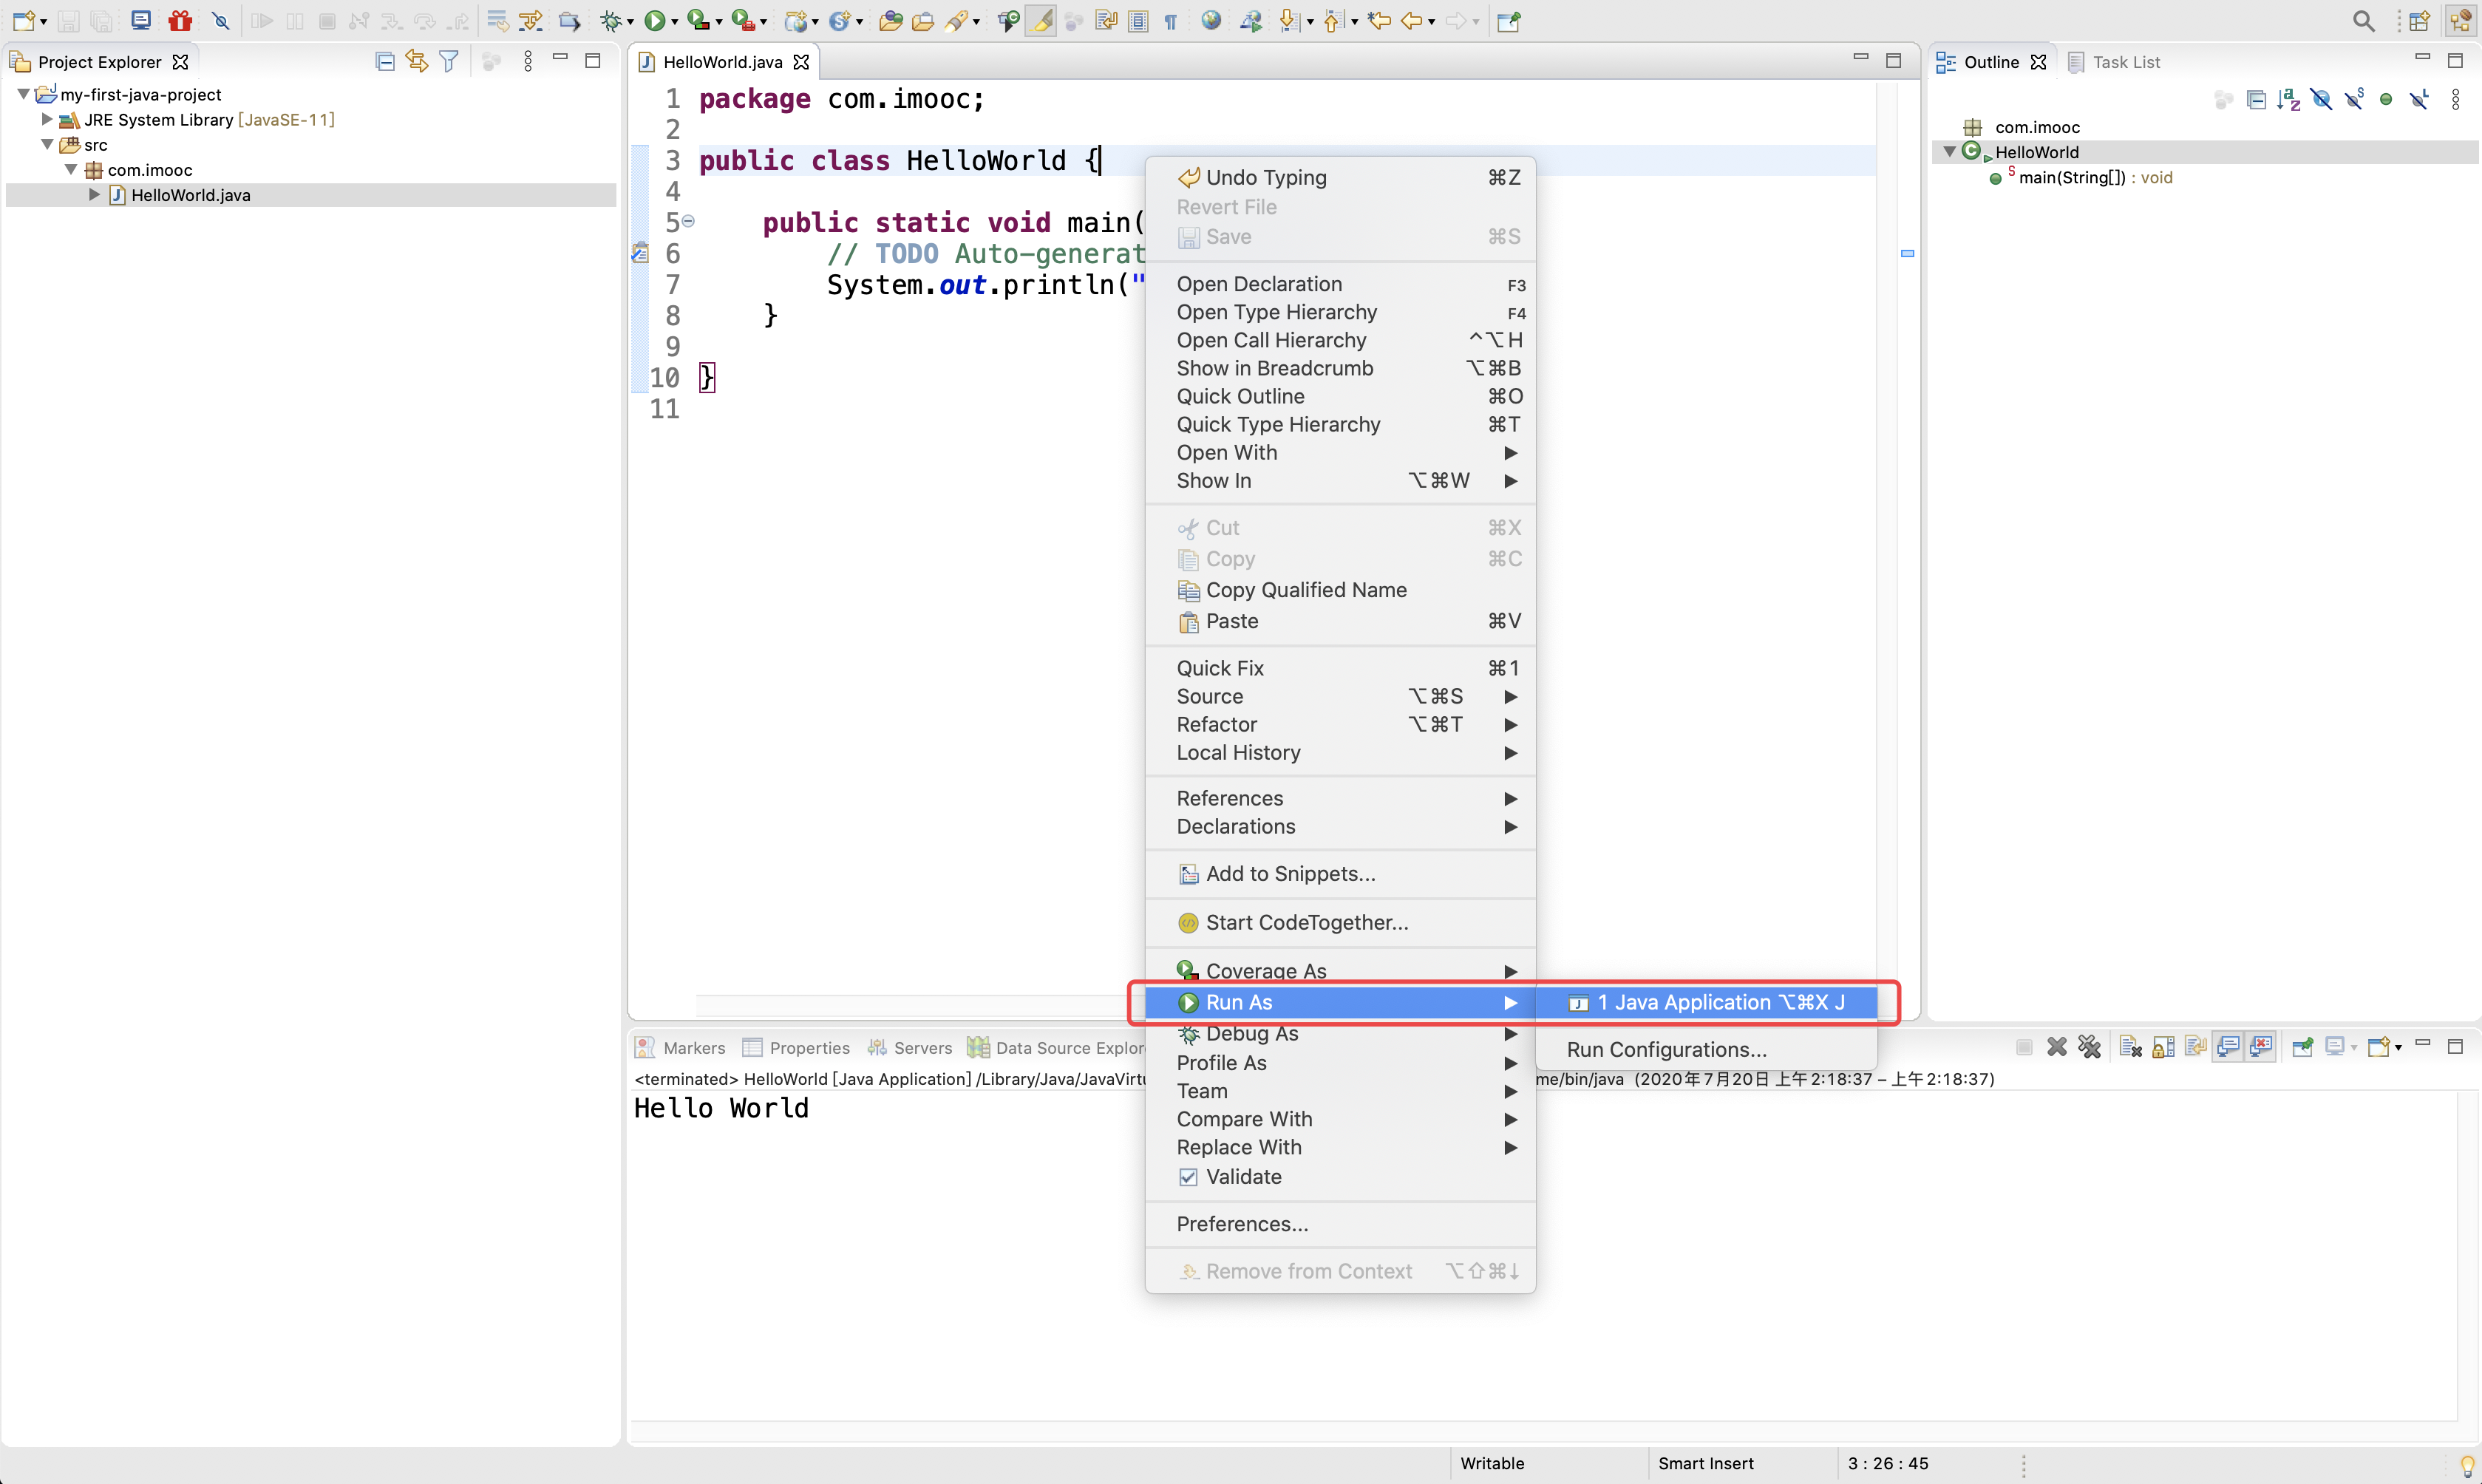Collapse the com.imooc package node
2482x1484 pixels.
tap(71, 169)
